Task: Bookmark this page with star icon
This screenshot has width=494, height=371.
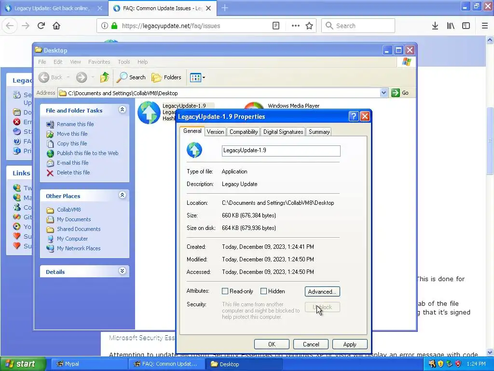Action: pyautogui.click(x=309, y=26)
